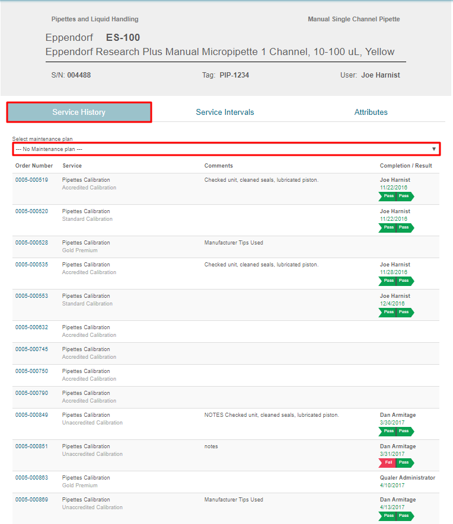The height and width of the screenshot is (524, 453).
Task: Open order number 0005-000553
Action: (31, 296)
